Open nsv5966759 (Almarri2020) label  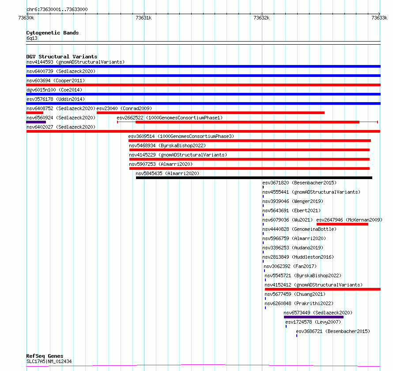click(x=294, y=238)
